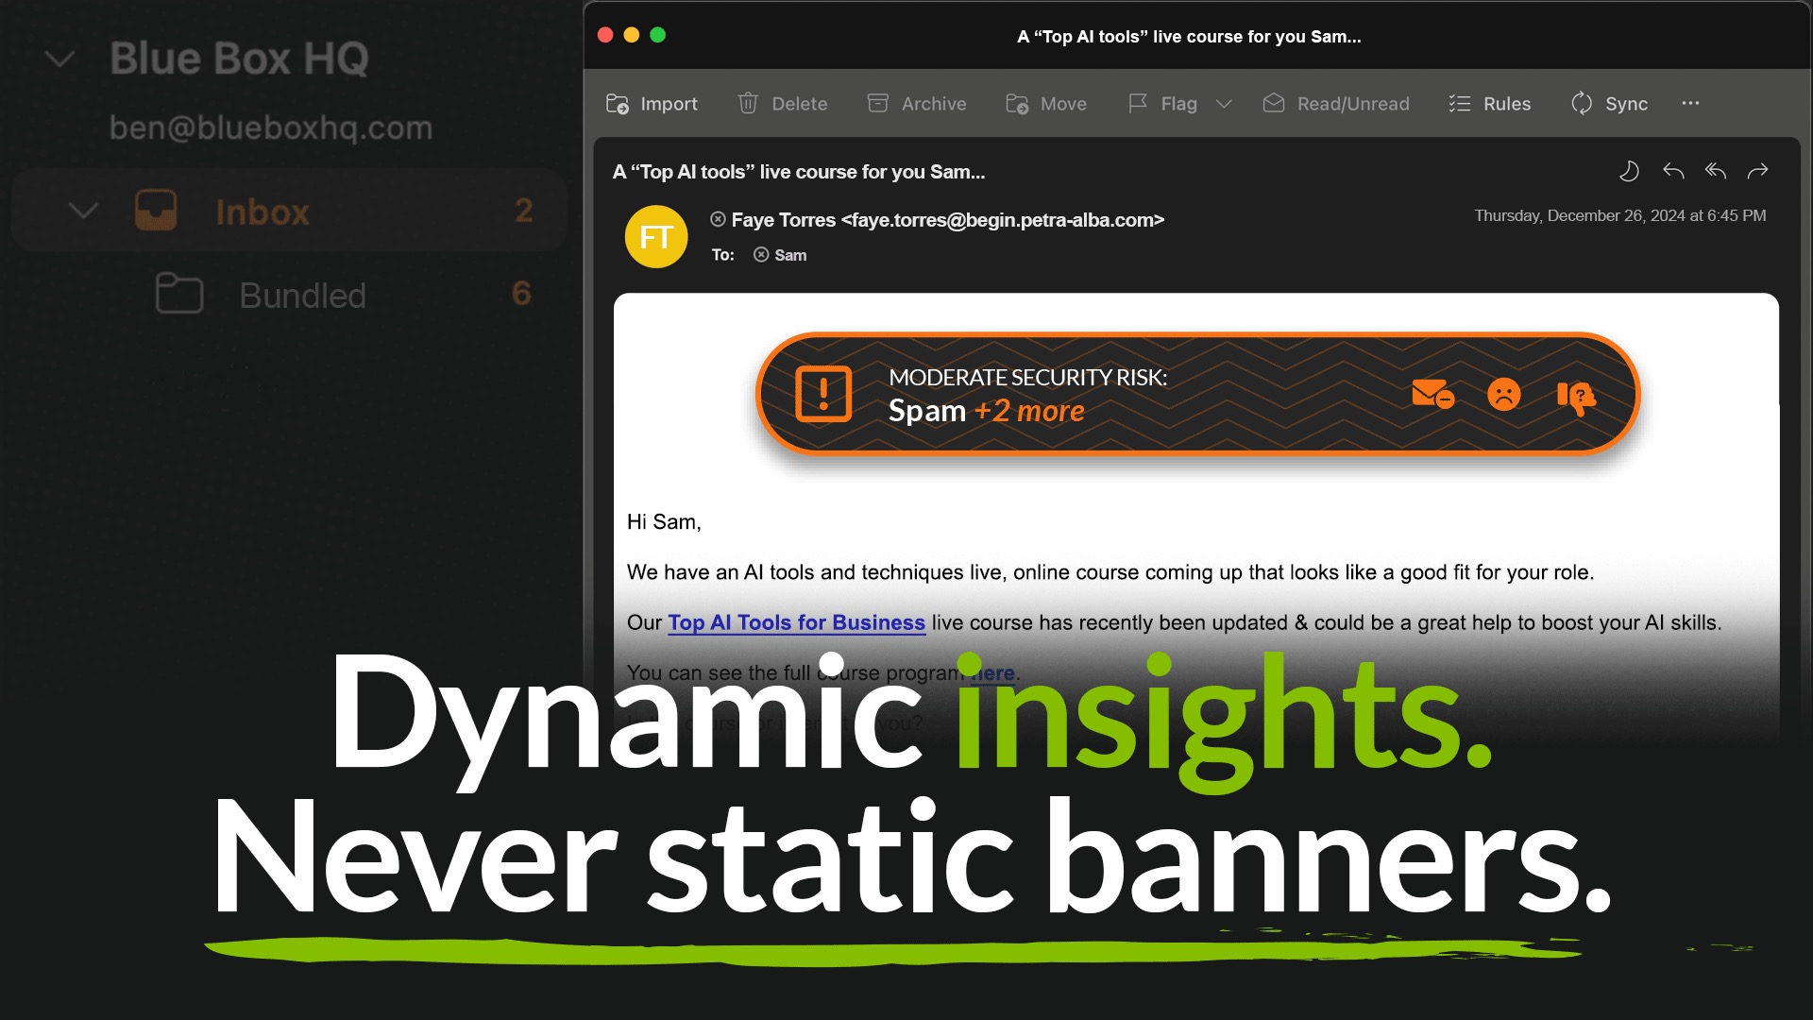Select the Inbox folder
This screenshot has height=1020, width=1813.
(x=289, y=211)
